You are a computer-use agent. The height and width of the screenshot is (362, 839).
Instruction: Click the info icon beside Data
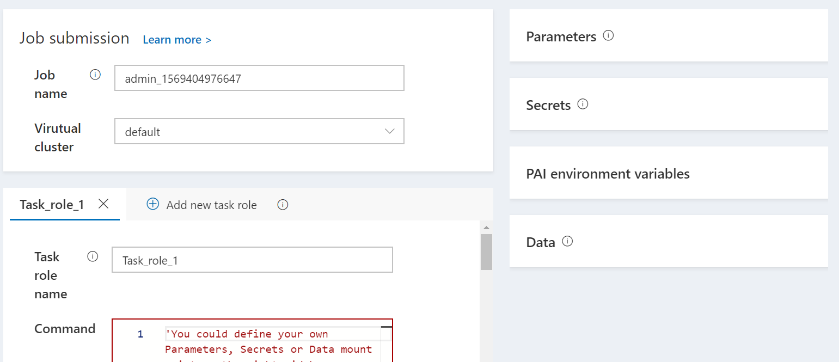pos(567,241)
